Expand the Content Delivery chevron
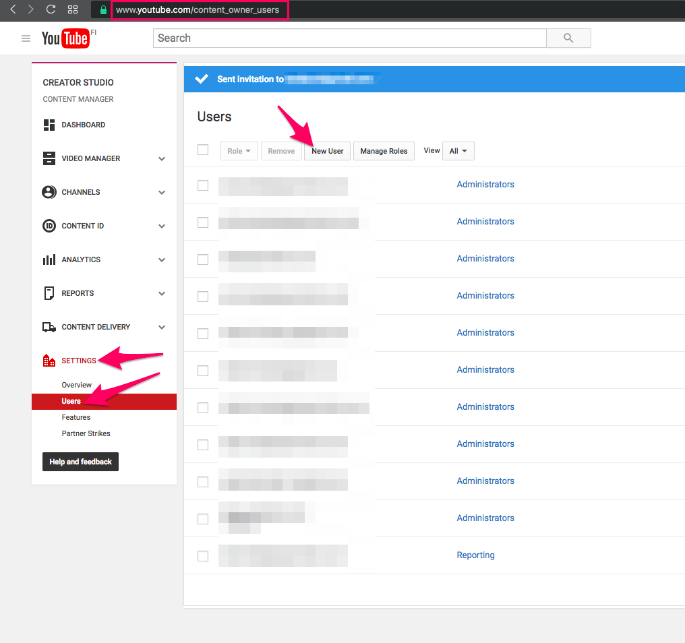The width and height of the screenshot is (685, 643). pos(162,327)
